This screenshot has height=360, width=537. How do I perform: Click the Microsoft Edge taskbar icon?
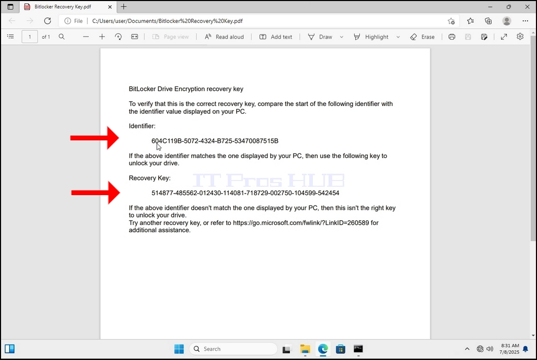[x=323, y=349]
